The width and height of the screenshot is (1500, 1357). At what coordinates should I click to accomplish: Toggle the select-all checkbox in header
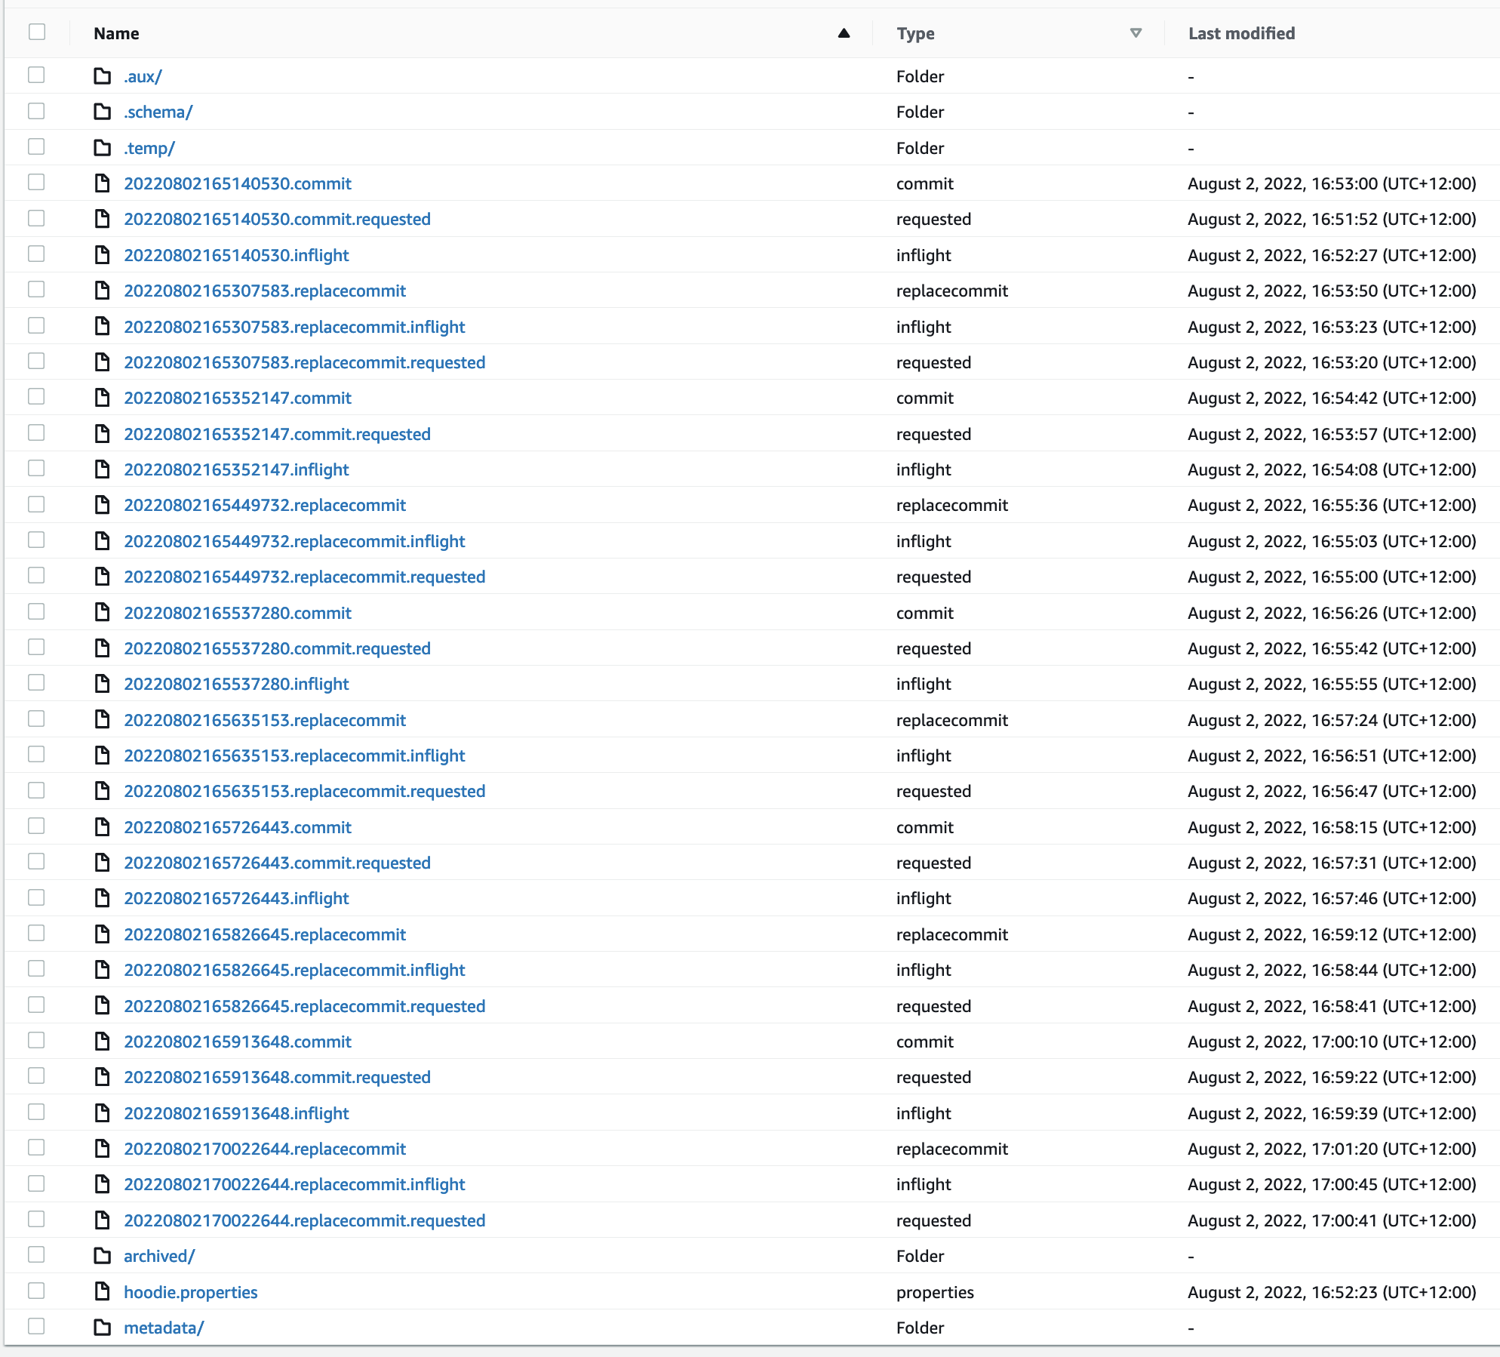point(37,32)
